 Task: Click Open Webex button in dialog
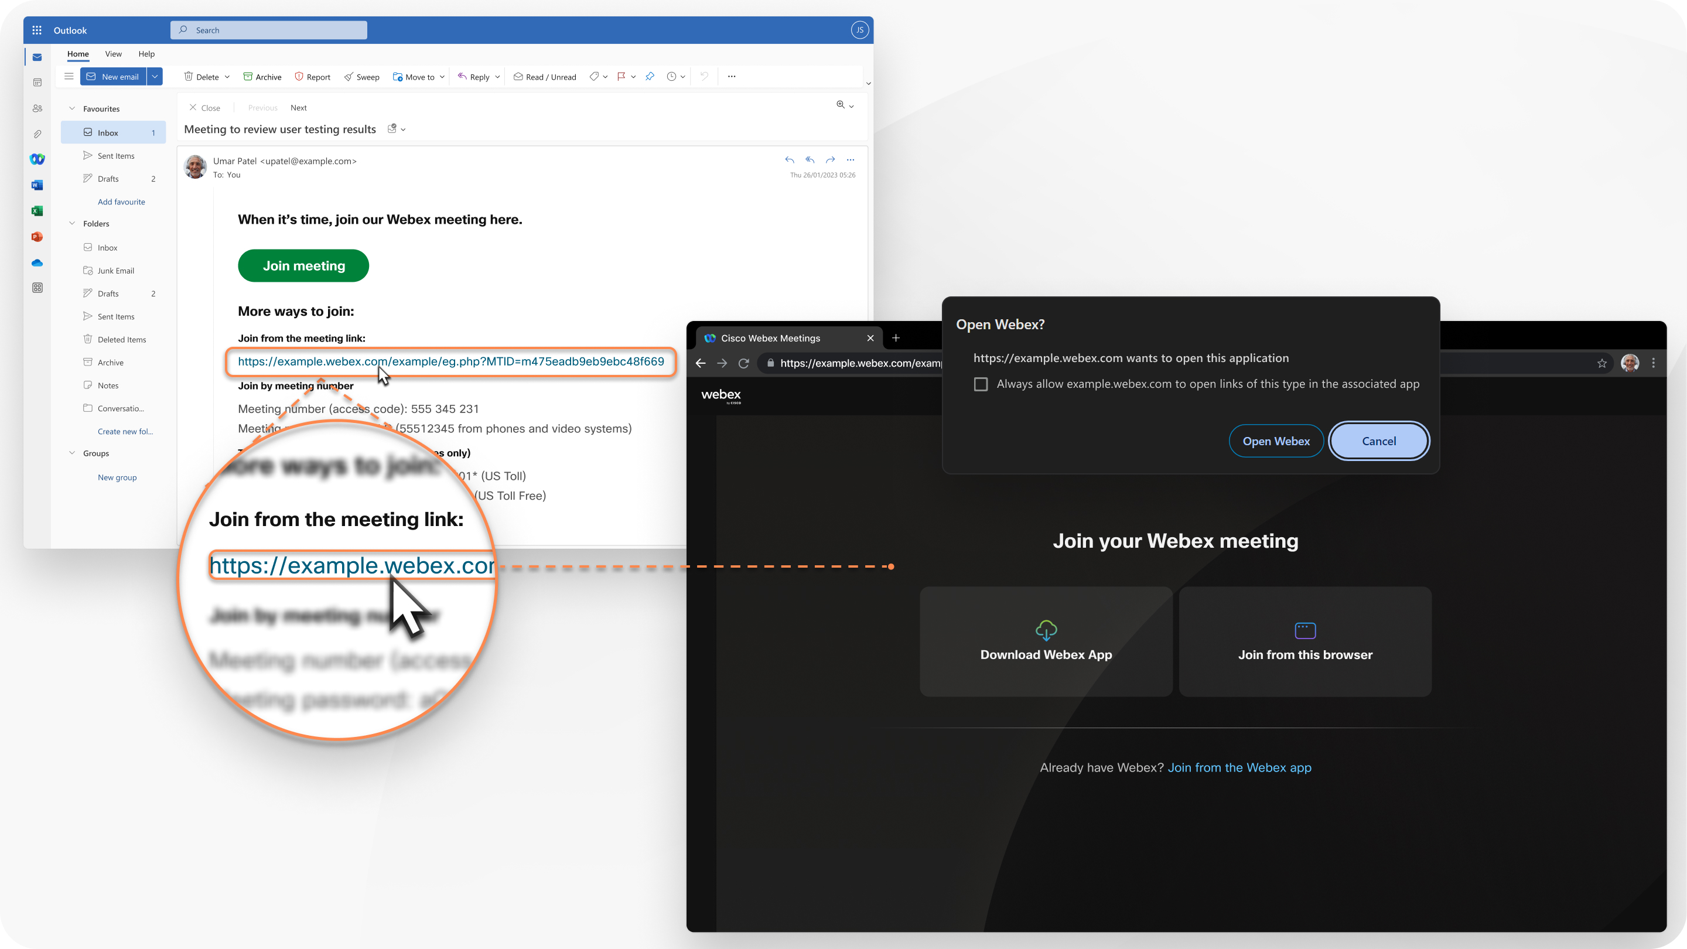[x=1277, y=441]
